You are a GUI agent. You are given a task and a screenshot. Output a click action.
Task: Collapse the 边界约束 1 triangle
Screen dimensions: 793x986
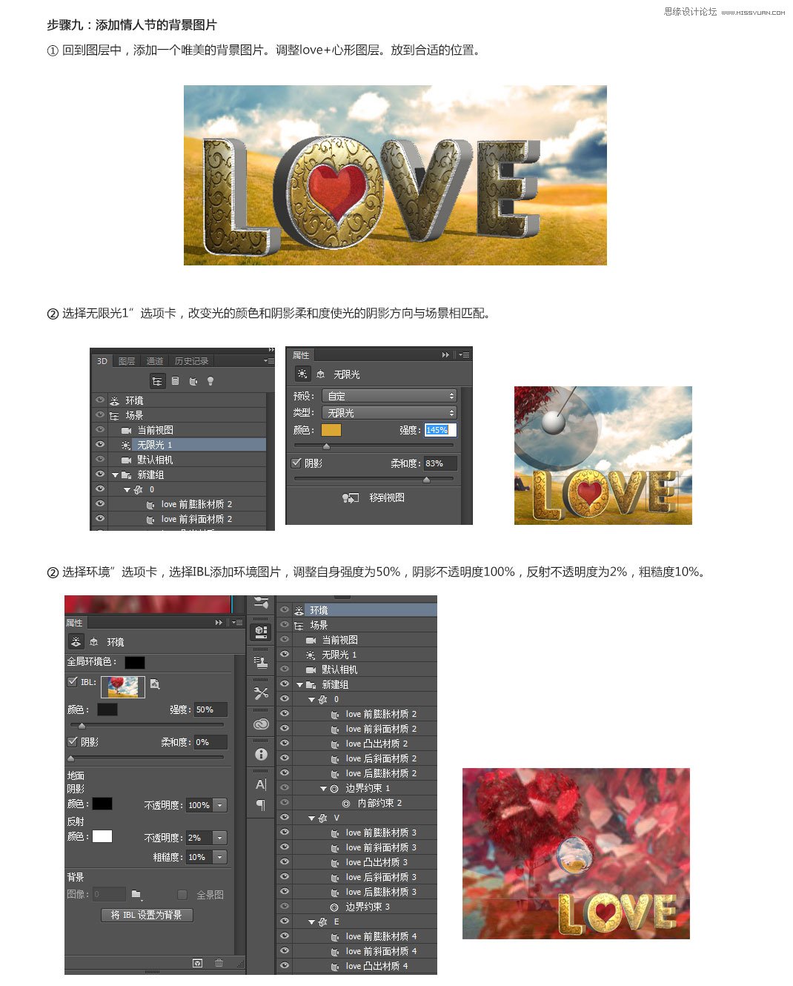[324, 789]
